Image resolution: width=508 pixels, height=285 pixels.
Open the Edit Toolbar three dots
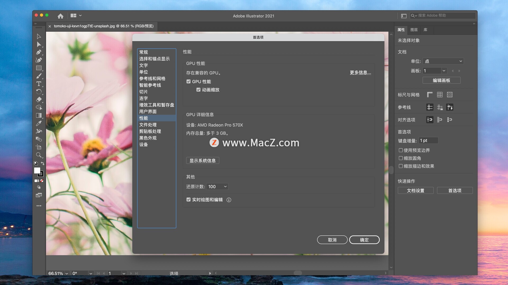tap(39, 206)
